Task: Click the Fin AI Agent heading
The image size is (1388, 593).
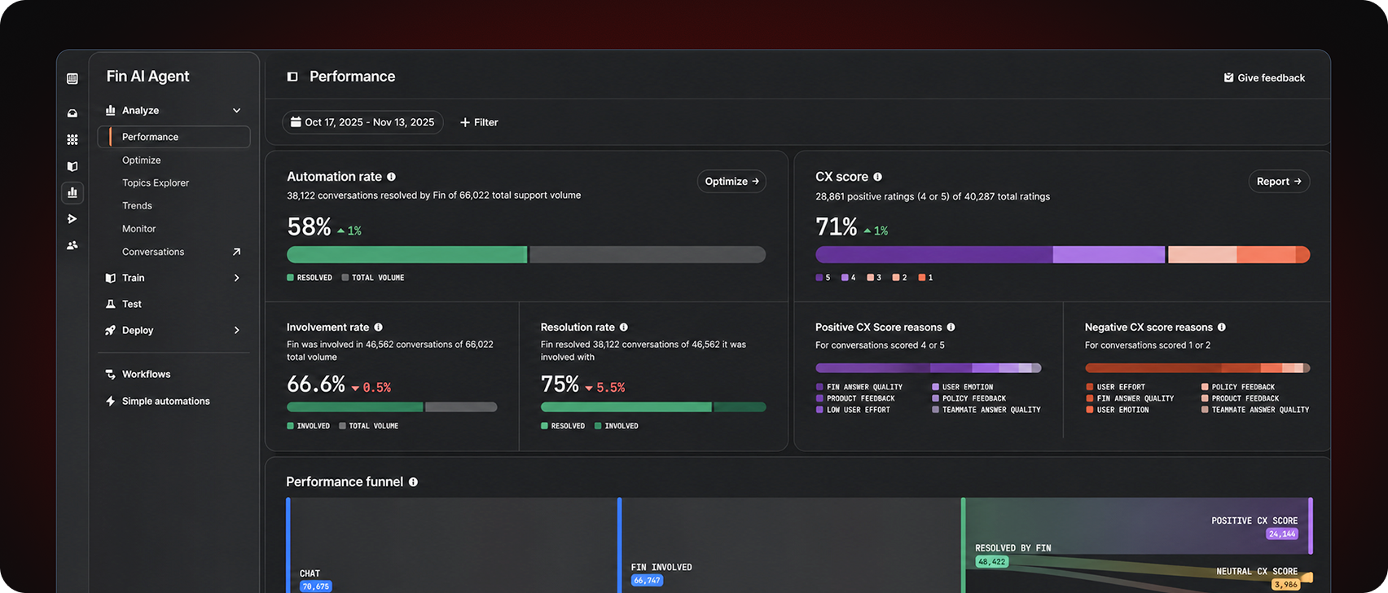Action: tap(147, 77)
